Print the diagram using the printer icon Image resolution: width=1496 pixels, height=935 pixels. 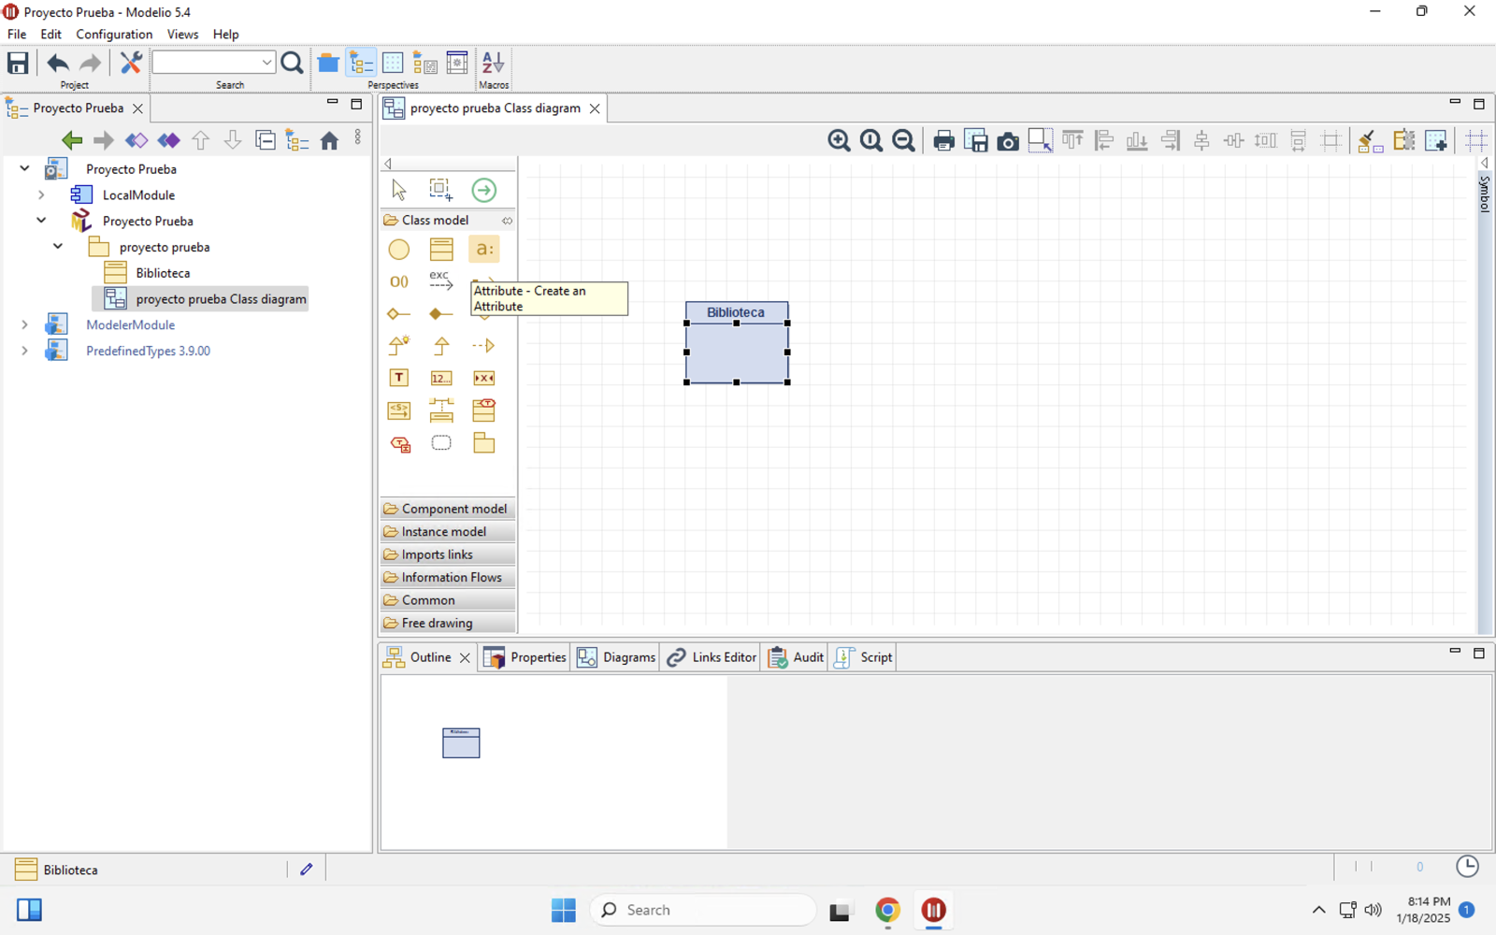tap(943, 141)
